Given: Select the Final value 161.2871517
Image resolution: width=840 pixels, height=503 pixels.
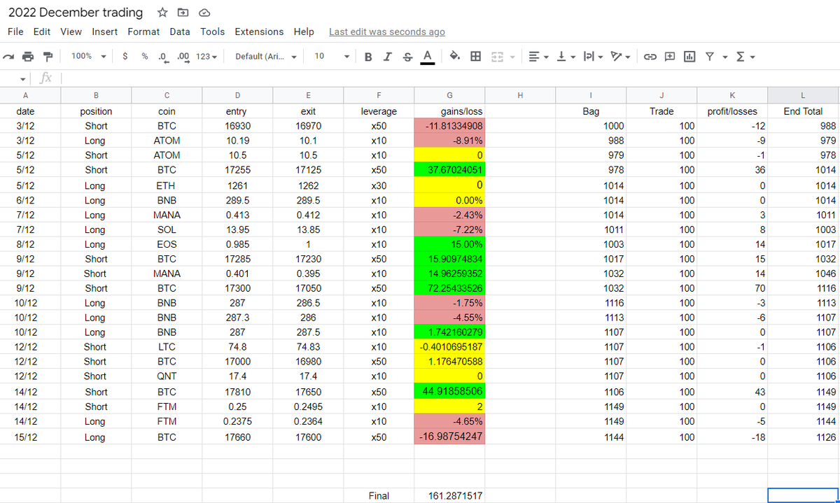Looking at the screenshot, I should 449,495.
